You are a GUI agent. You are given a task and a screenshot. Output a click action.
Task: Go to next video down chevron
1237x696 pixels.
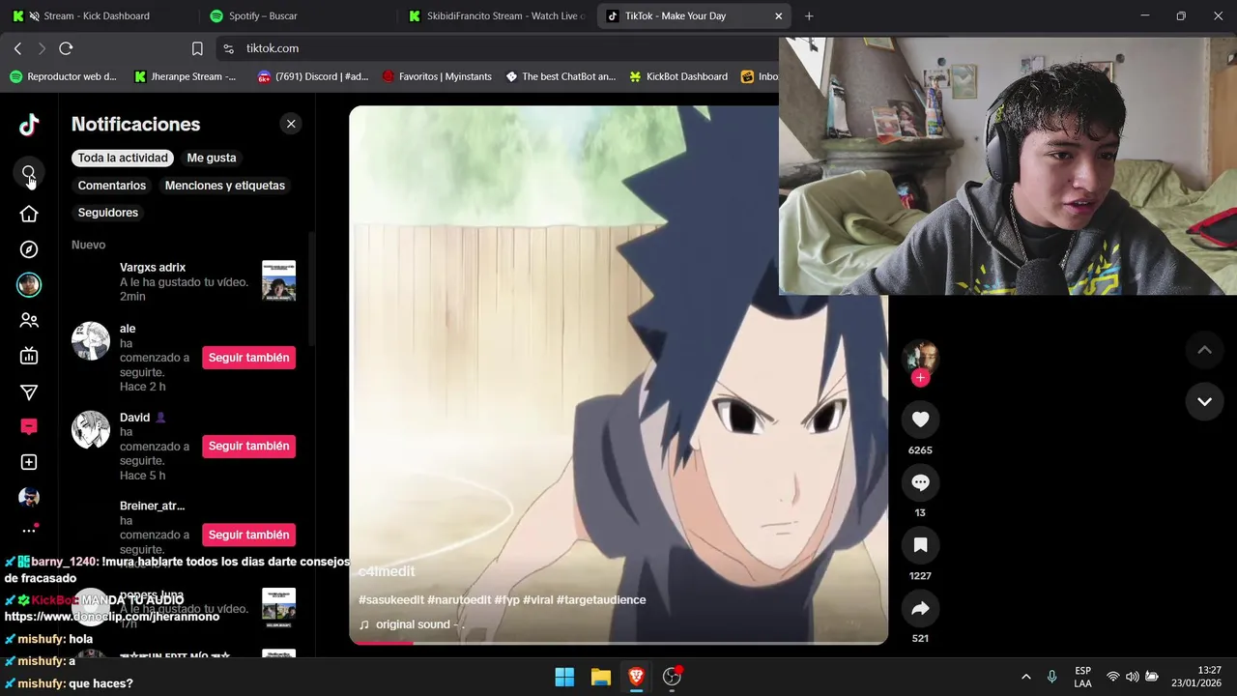(x=1204, y=401)
